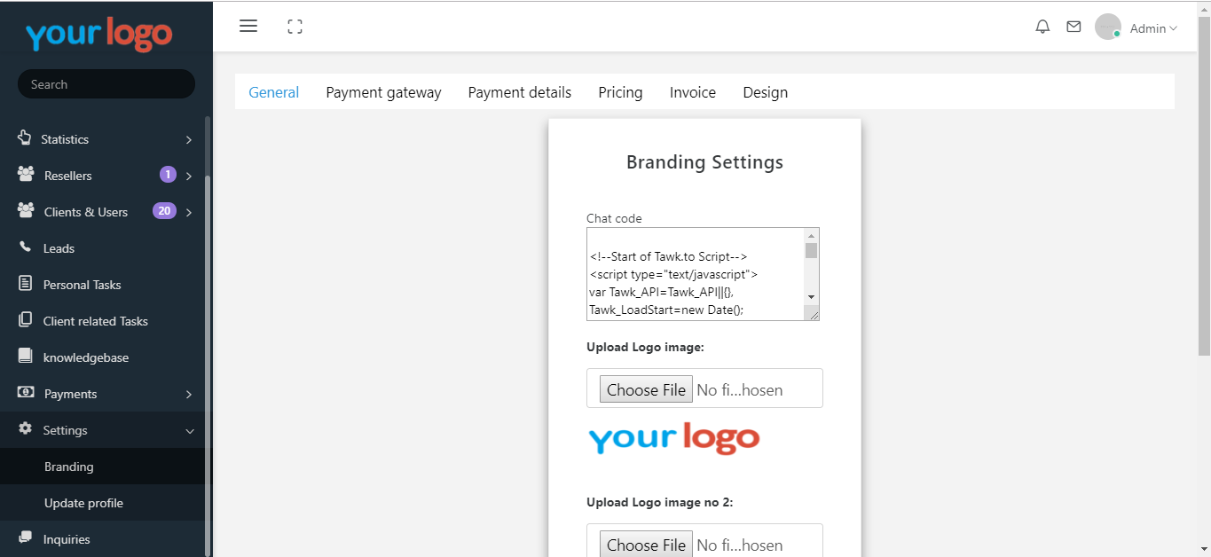Open the mail envelope icon
This screenshot has height=557, width=1211.
[x=1073, y=27]
